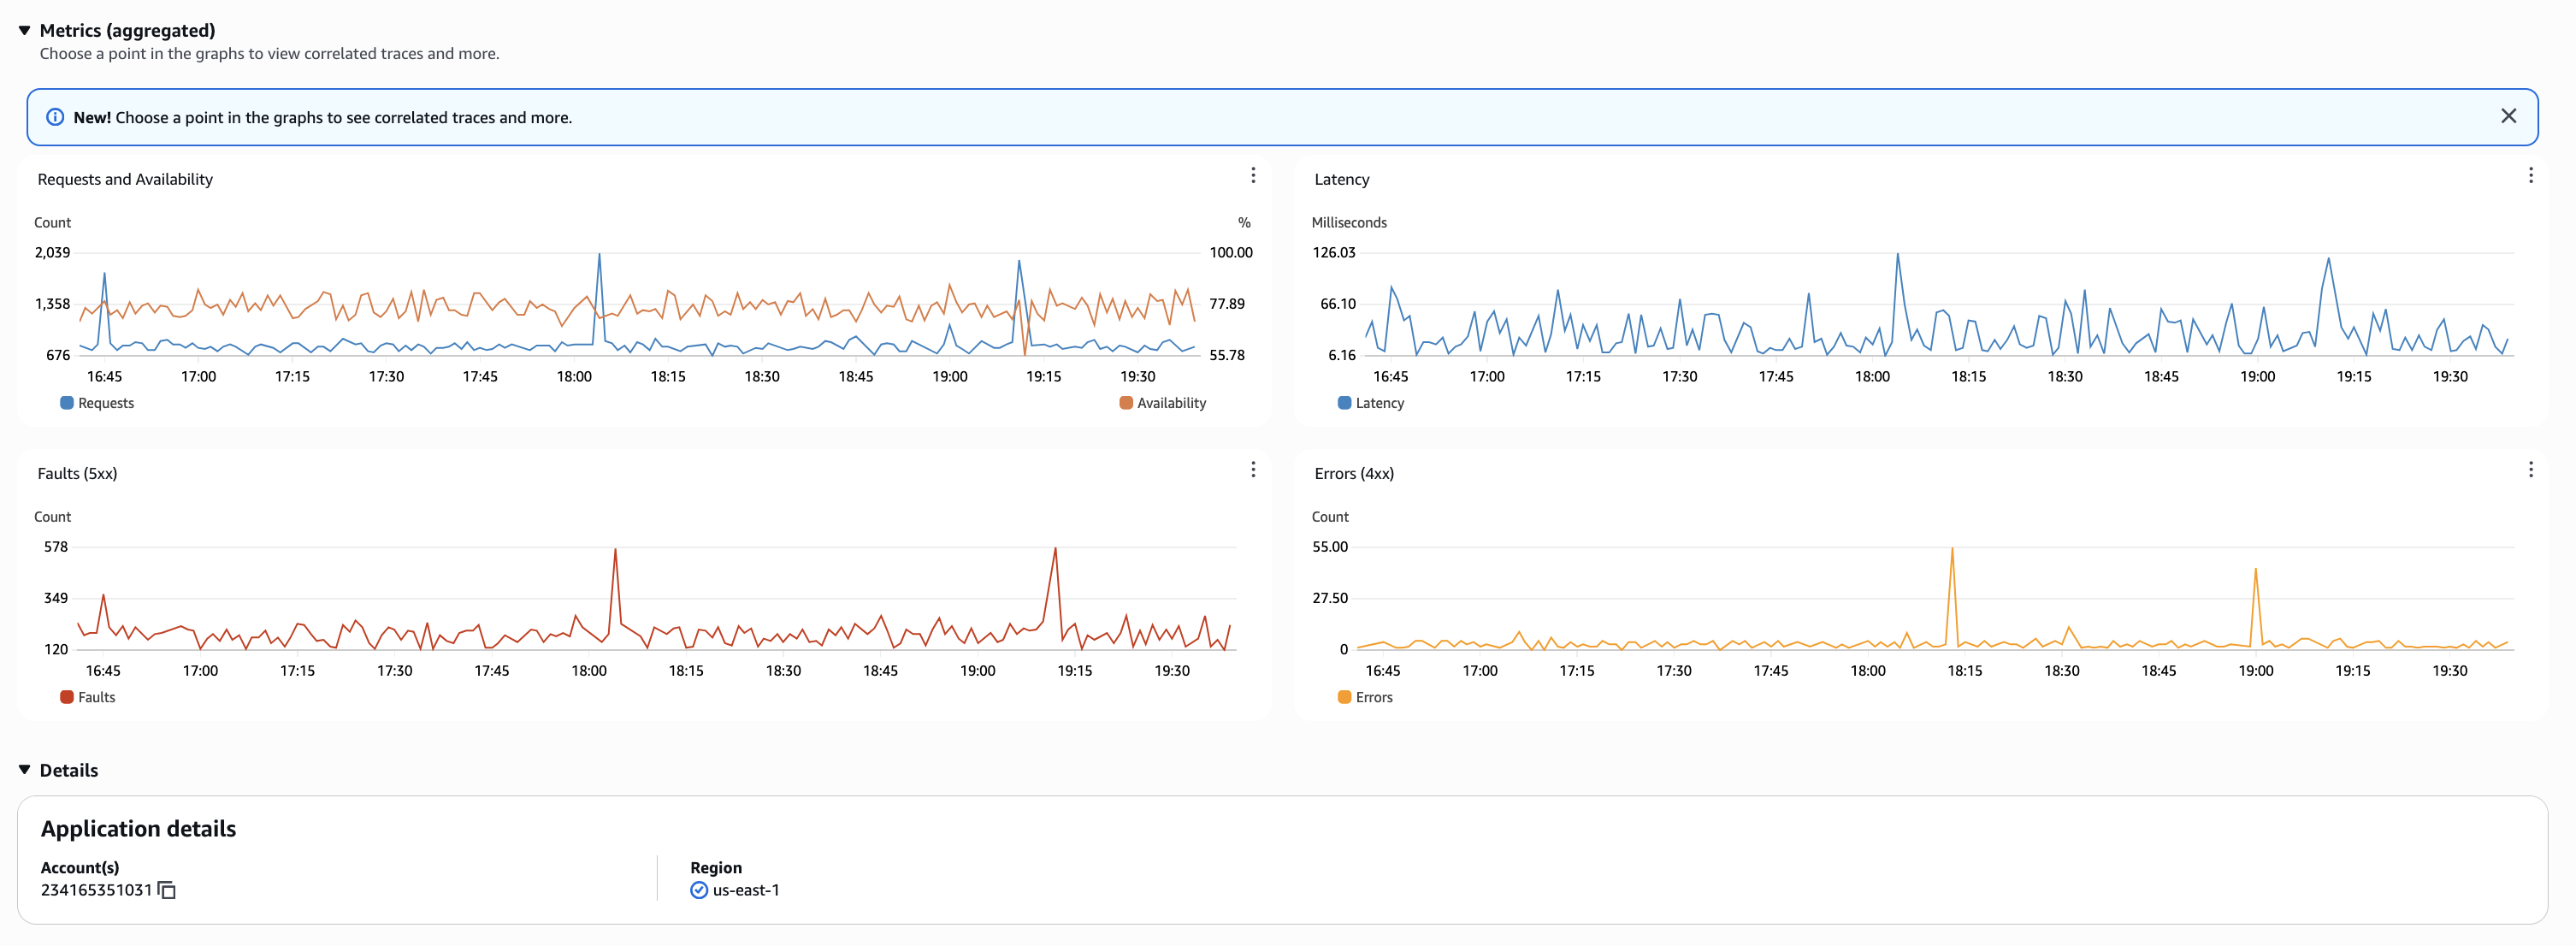Collapse the Details section
Screen dimensions: 2576x946
tap(23, 769)
